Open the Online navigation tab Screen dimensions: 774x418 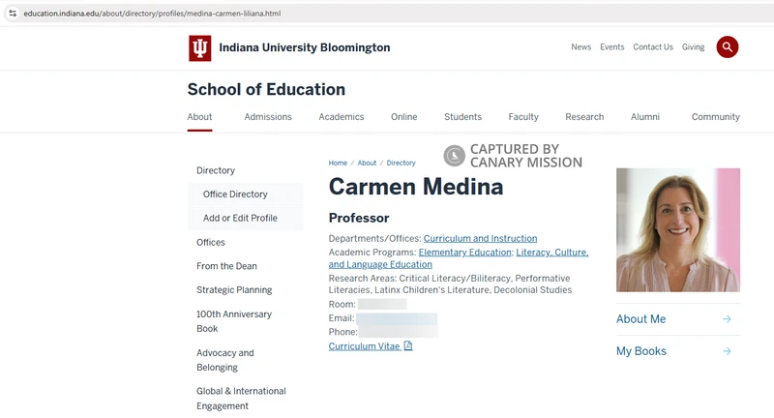tap(403, 117)
